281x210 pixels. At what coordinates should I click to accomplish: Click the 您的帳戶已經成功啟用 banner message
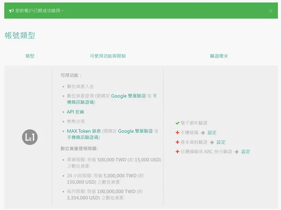(39, 11)
